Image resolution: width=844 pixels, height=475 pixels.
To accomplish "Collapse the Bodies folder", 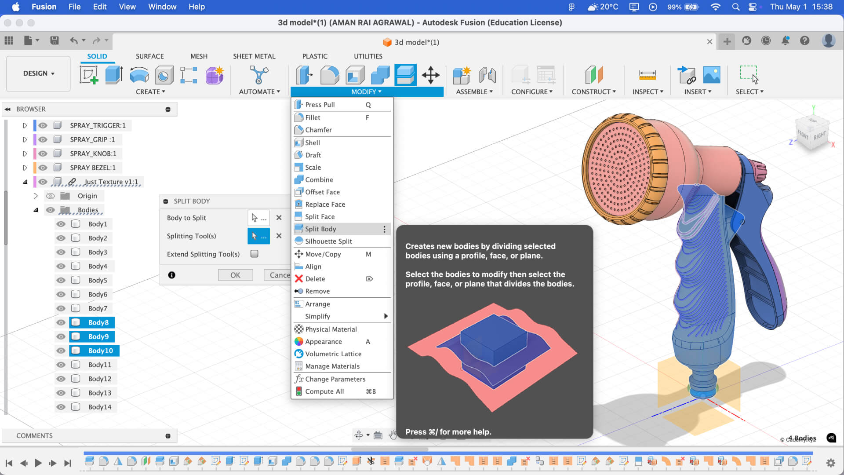I will [36, 210].
